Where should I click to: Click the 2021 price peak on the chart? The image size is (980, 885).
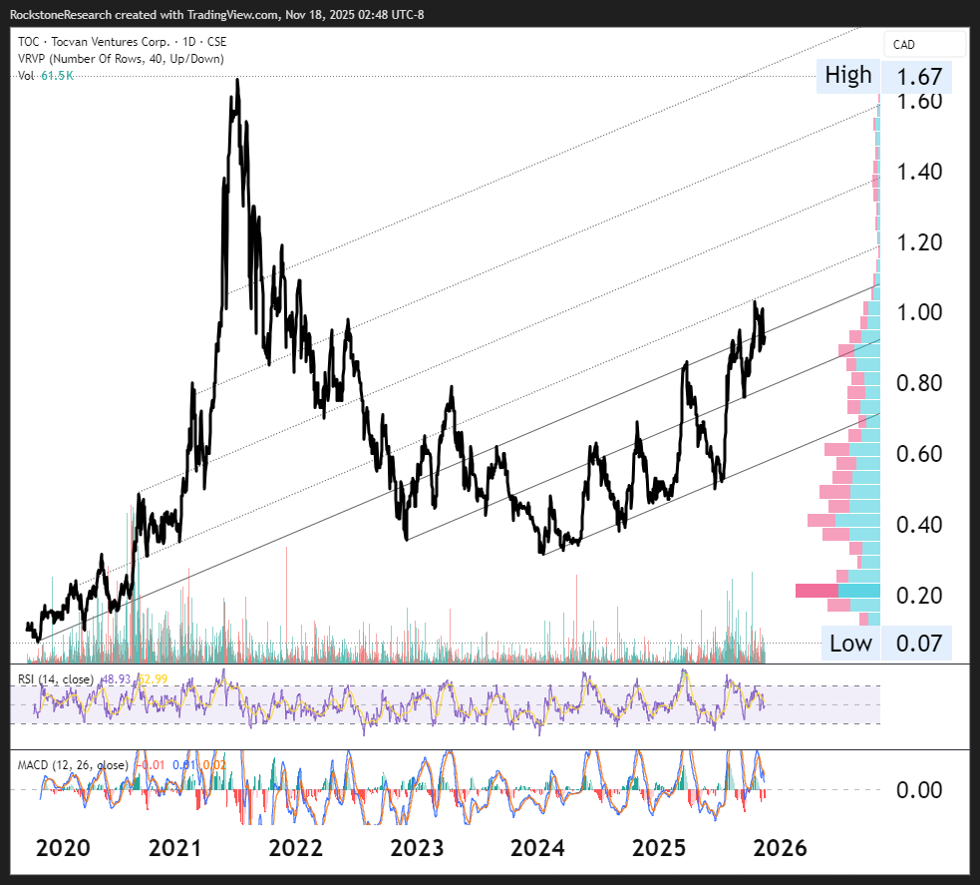(x=237, y=80)
